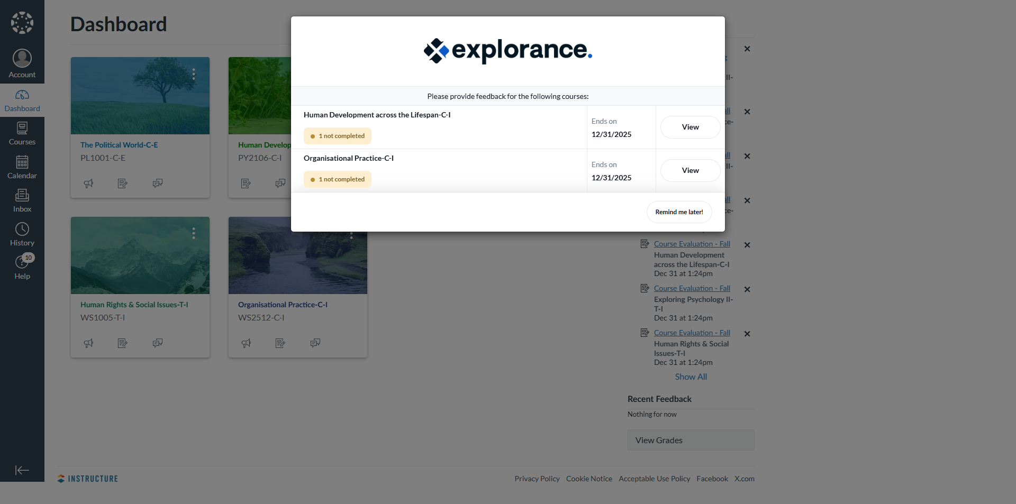Click the View Grades button

[x=691, y=440]
